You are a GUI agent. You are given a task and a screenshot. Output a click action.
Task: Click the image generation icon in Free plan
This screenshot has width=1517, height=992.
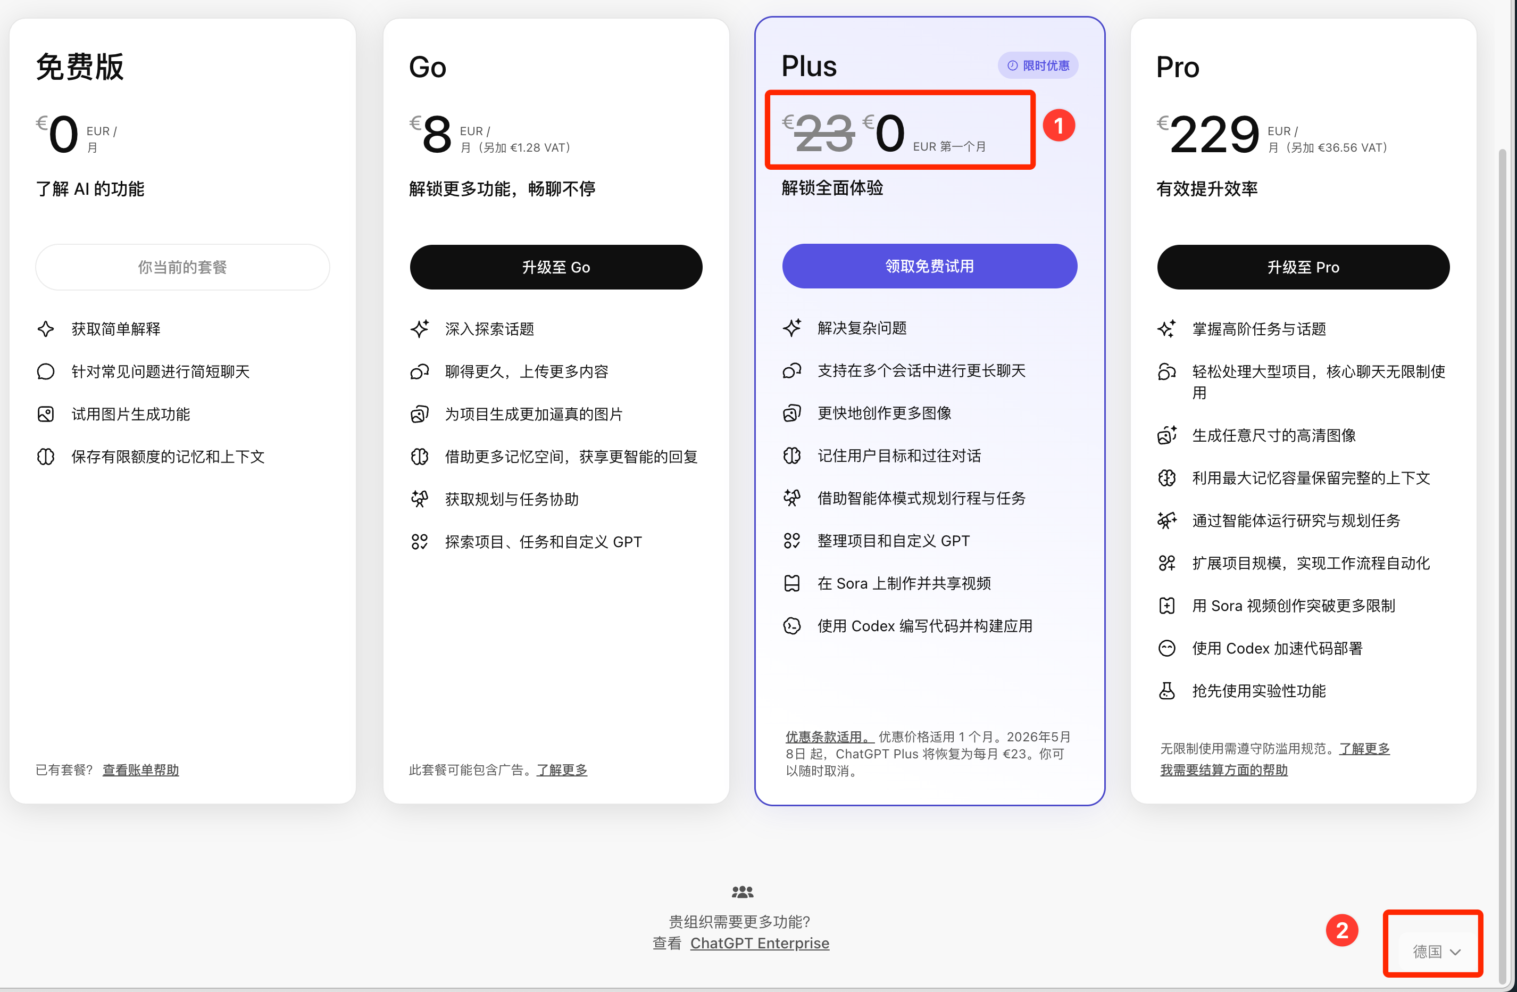46,415
